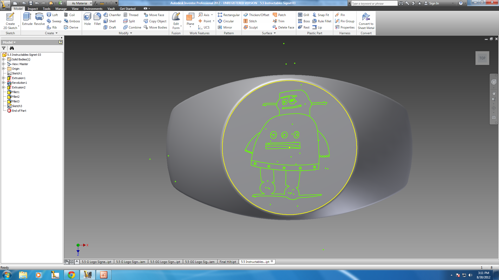Screen dimensions: 499x280
Task: Click the filter icon in Model browser
Action: click(x=4, y=48)
